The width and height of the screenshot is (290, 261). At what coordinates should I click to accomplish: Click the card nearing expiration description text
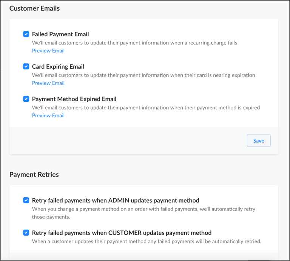point(143,75)
